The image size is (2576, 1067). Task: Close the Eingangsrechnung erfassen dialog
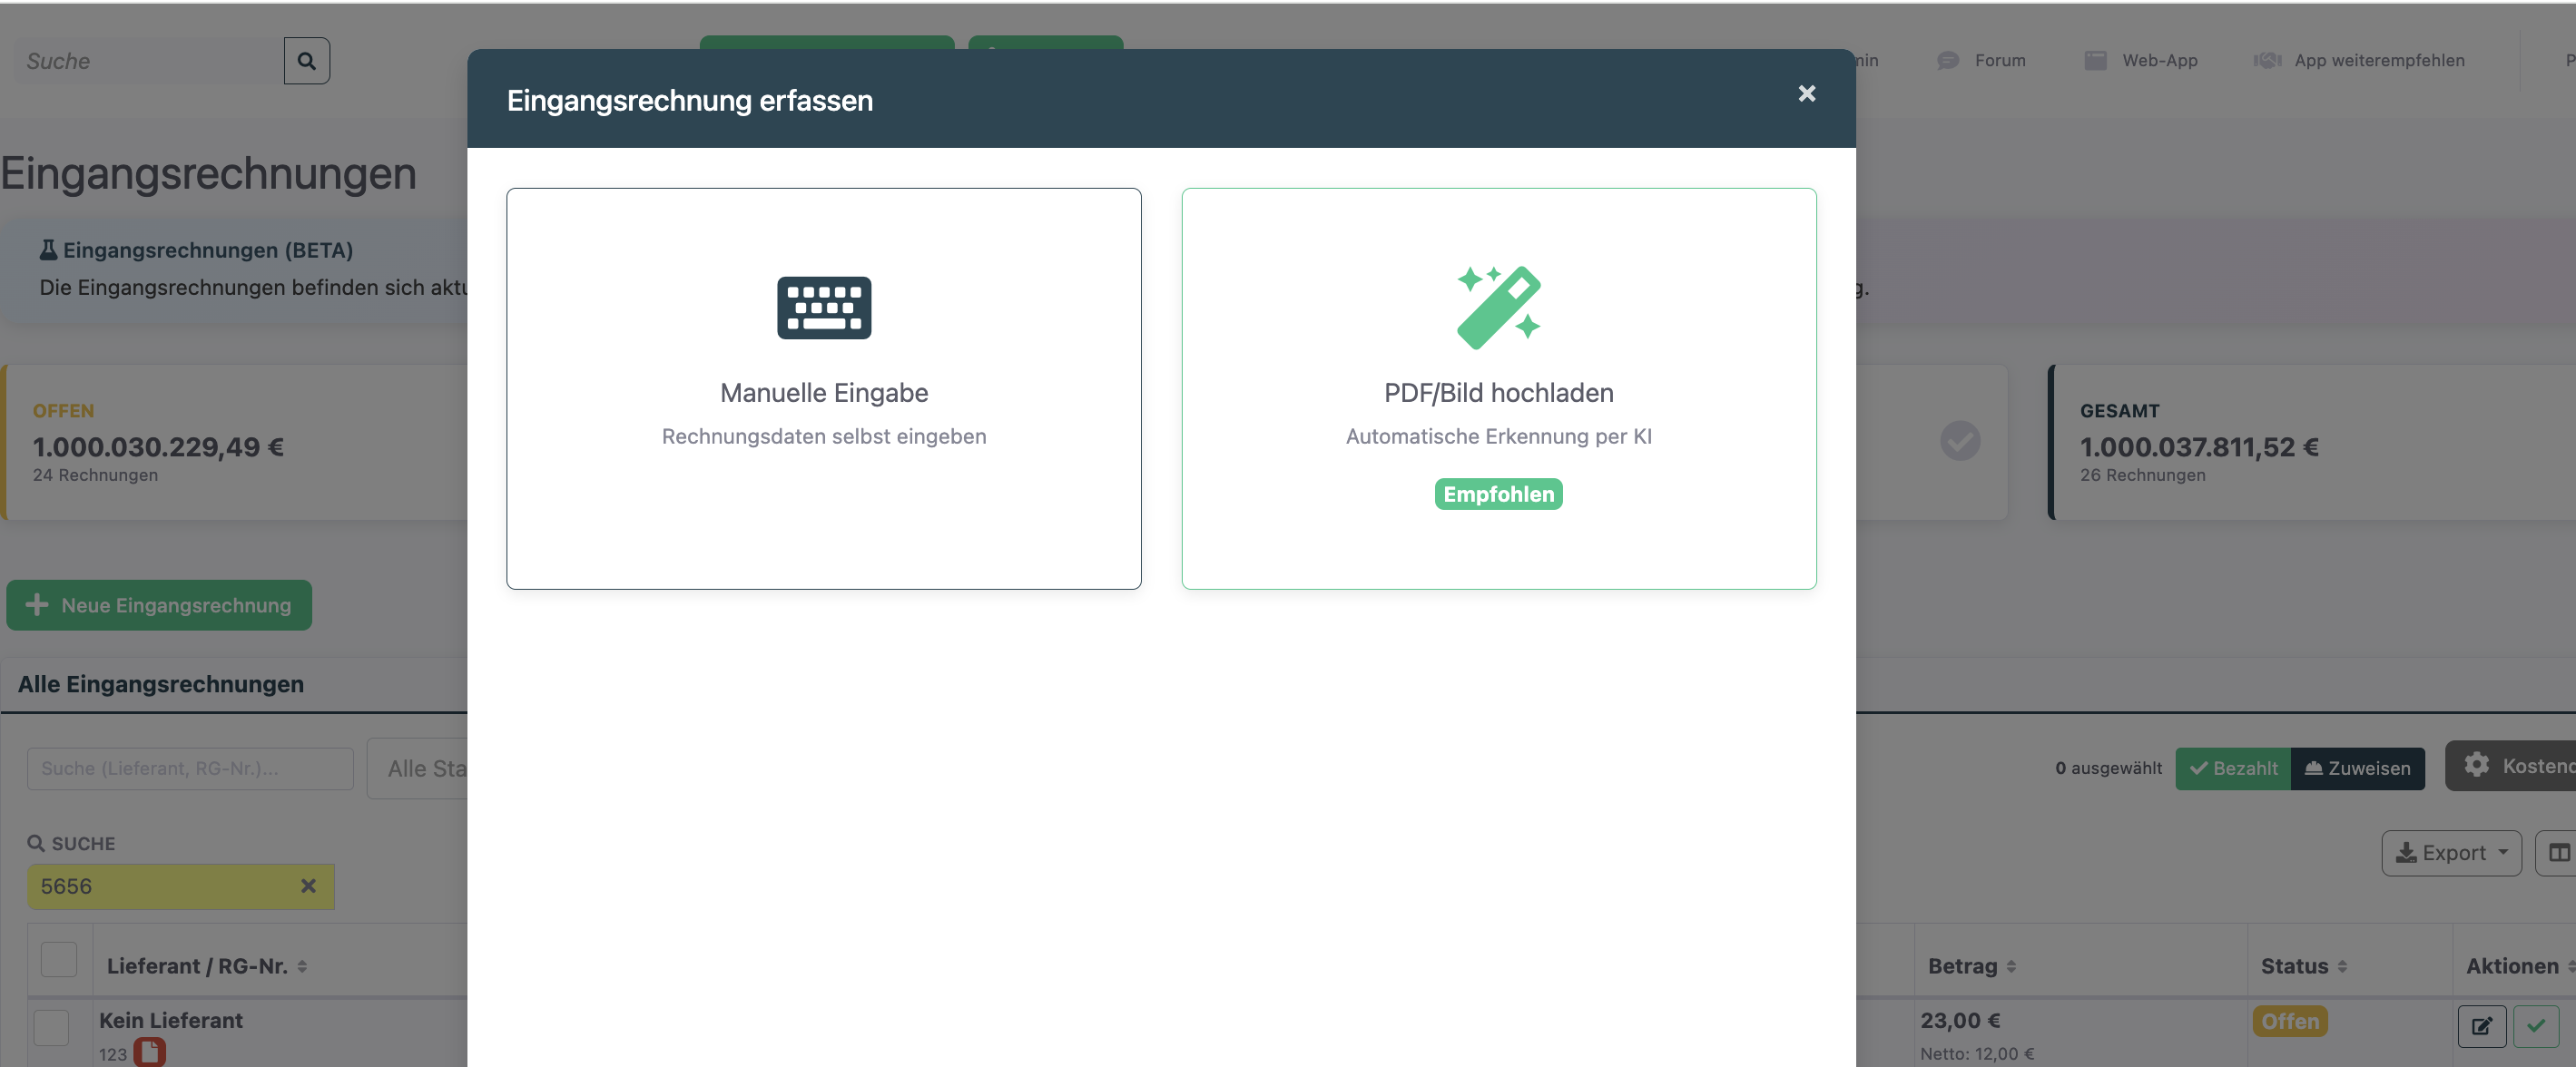1805,93
